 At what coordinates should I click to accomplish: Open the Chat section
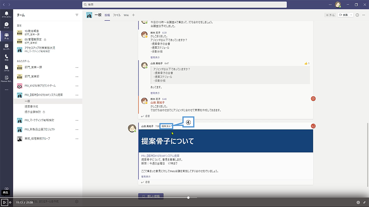6,25
